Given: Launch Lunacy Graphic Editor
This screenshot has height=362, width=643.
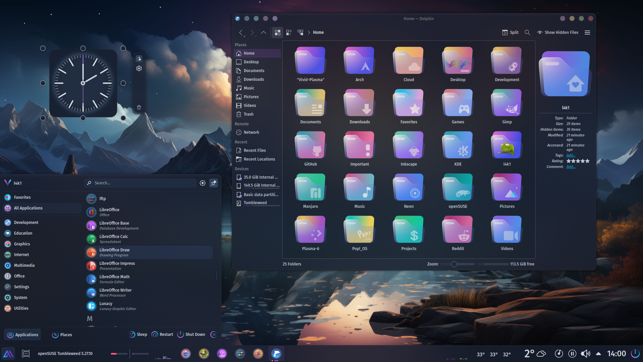Looking at the screenshot, I should click(x=149, y=306).
